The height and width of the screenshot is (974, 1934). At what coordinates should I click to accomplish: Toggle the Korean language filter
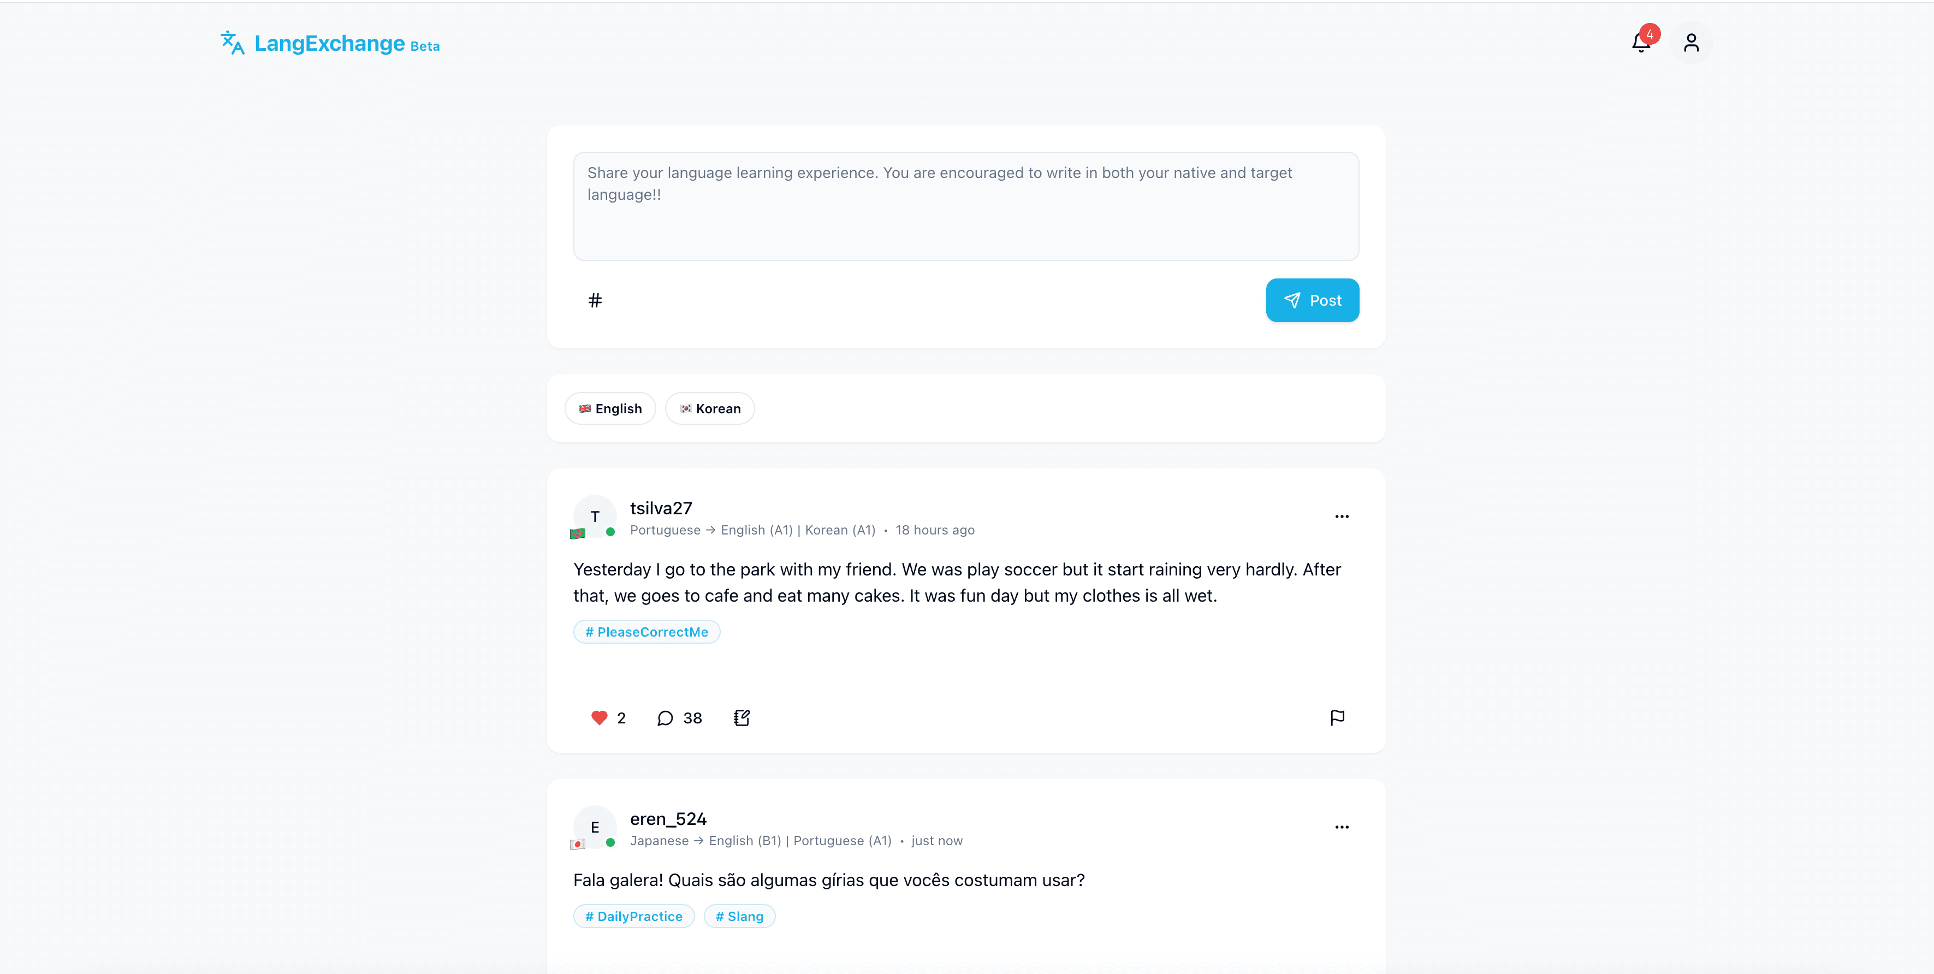(x=709, y=408)
